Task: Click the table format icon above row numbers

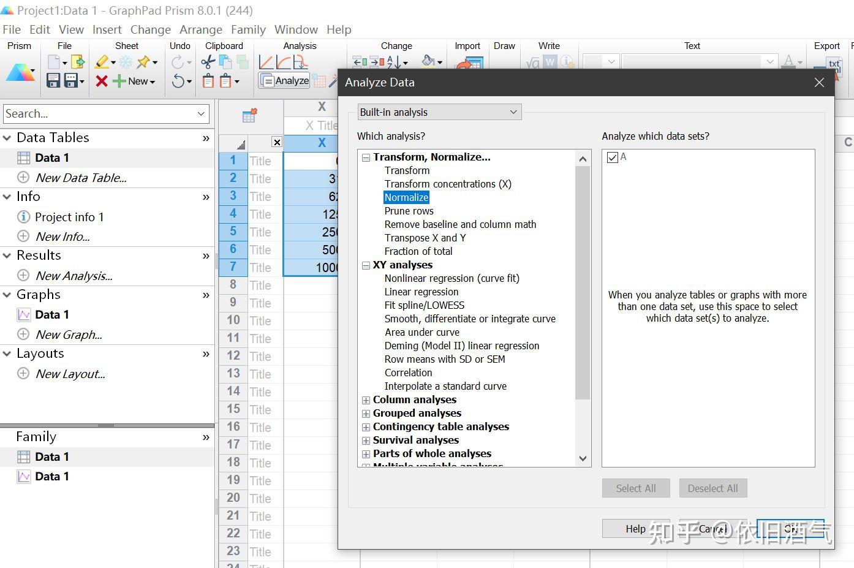Action: tap(249, 115)
